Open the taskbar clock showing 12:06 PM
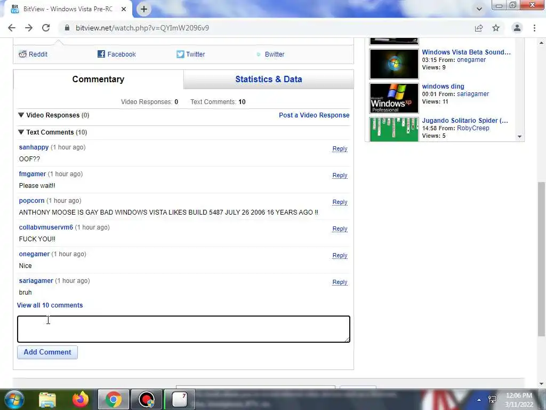This screenshot has width=546, height=410. click(x=519, y=400)
